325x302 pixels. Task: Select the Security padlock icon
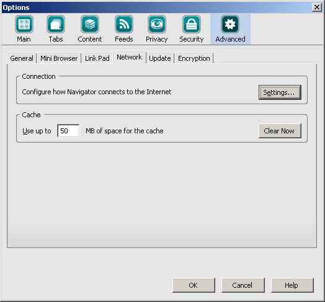coord(192,24)
